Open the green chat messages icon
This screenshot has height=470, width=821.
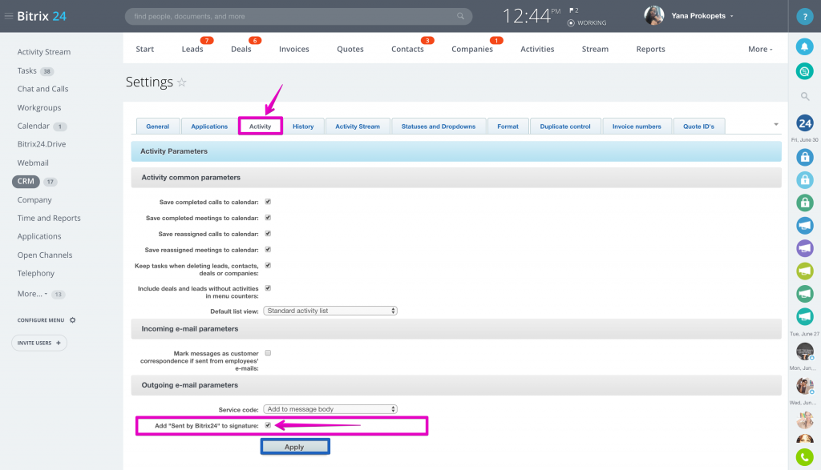[x=805, y=71]
